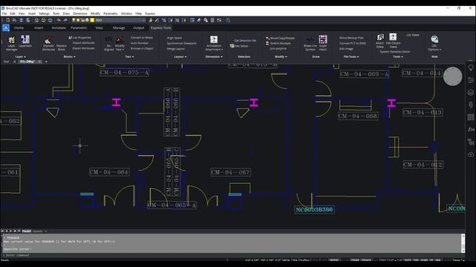The height and width of the screenshot is (267, 476).
Task: Switch to the Manage ribbon tab
Action: tap(119, 27)
